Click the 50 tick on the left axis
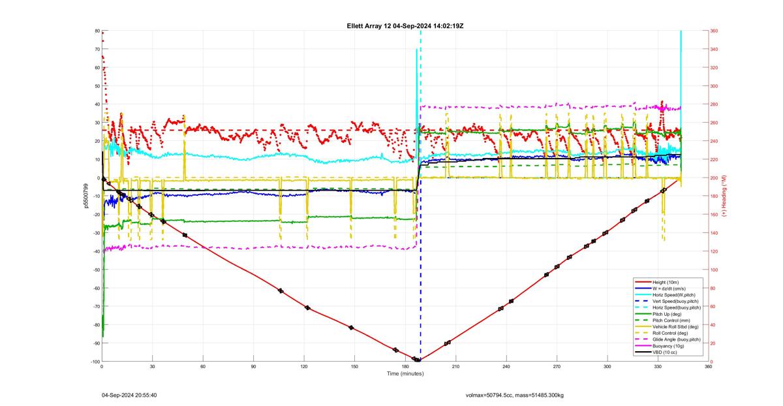 pos(97,86)
